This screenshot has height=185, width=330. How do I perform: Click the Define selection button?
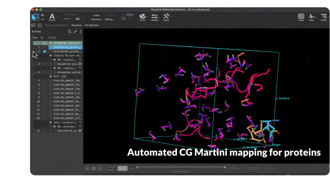(110, 19)
